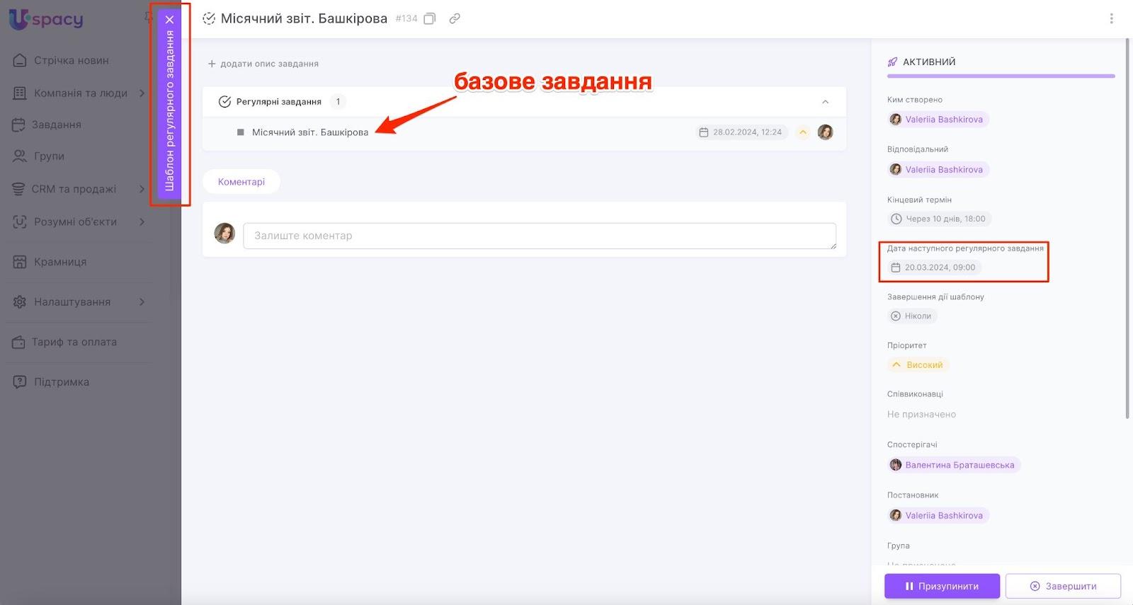Open the three-dot task options menu

(x=1111, y=19)
